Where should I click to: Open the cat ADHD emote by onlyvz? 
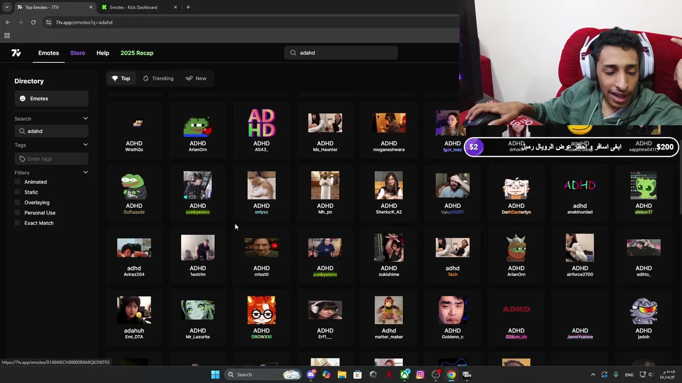pos(262,193)
